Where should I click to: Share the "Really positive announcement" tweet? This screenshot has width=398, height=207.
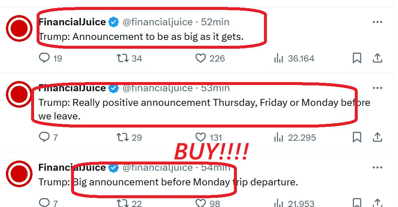tap(377, 137)
